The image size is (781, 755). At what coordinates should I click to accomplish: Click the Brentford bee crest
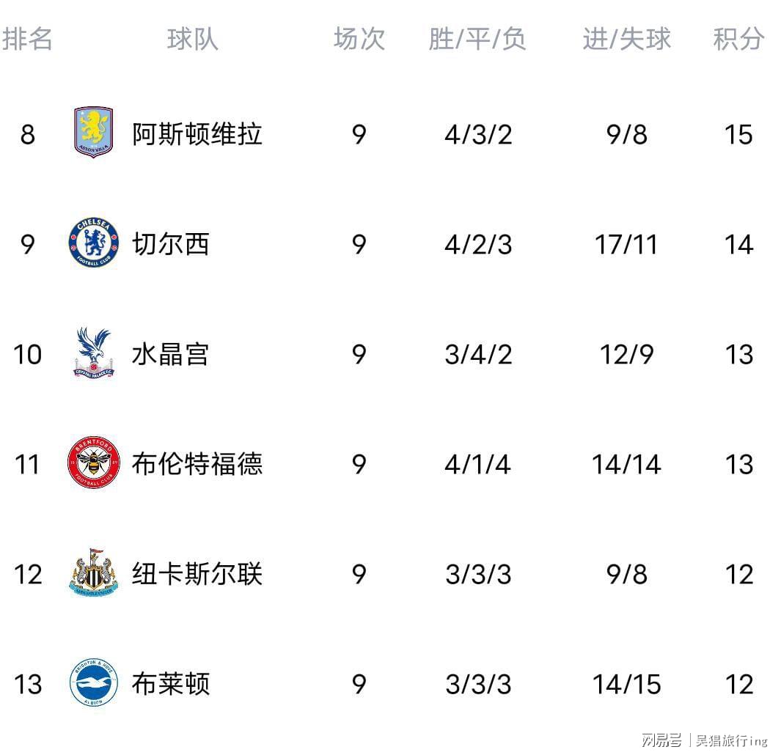tap(93, 463)
